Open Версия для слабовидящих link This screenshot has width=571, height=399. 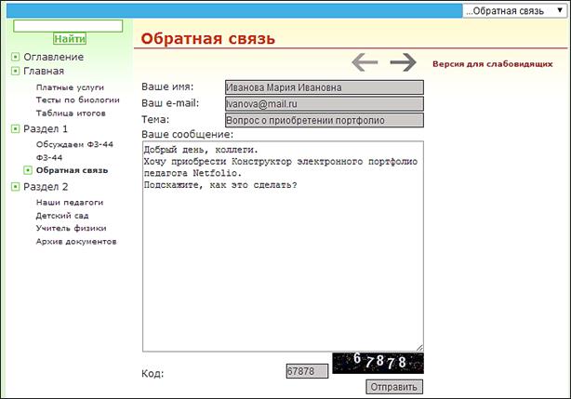tap(492, 64)
